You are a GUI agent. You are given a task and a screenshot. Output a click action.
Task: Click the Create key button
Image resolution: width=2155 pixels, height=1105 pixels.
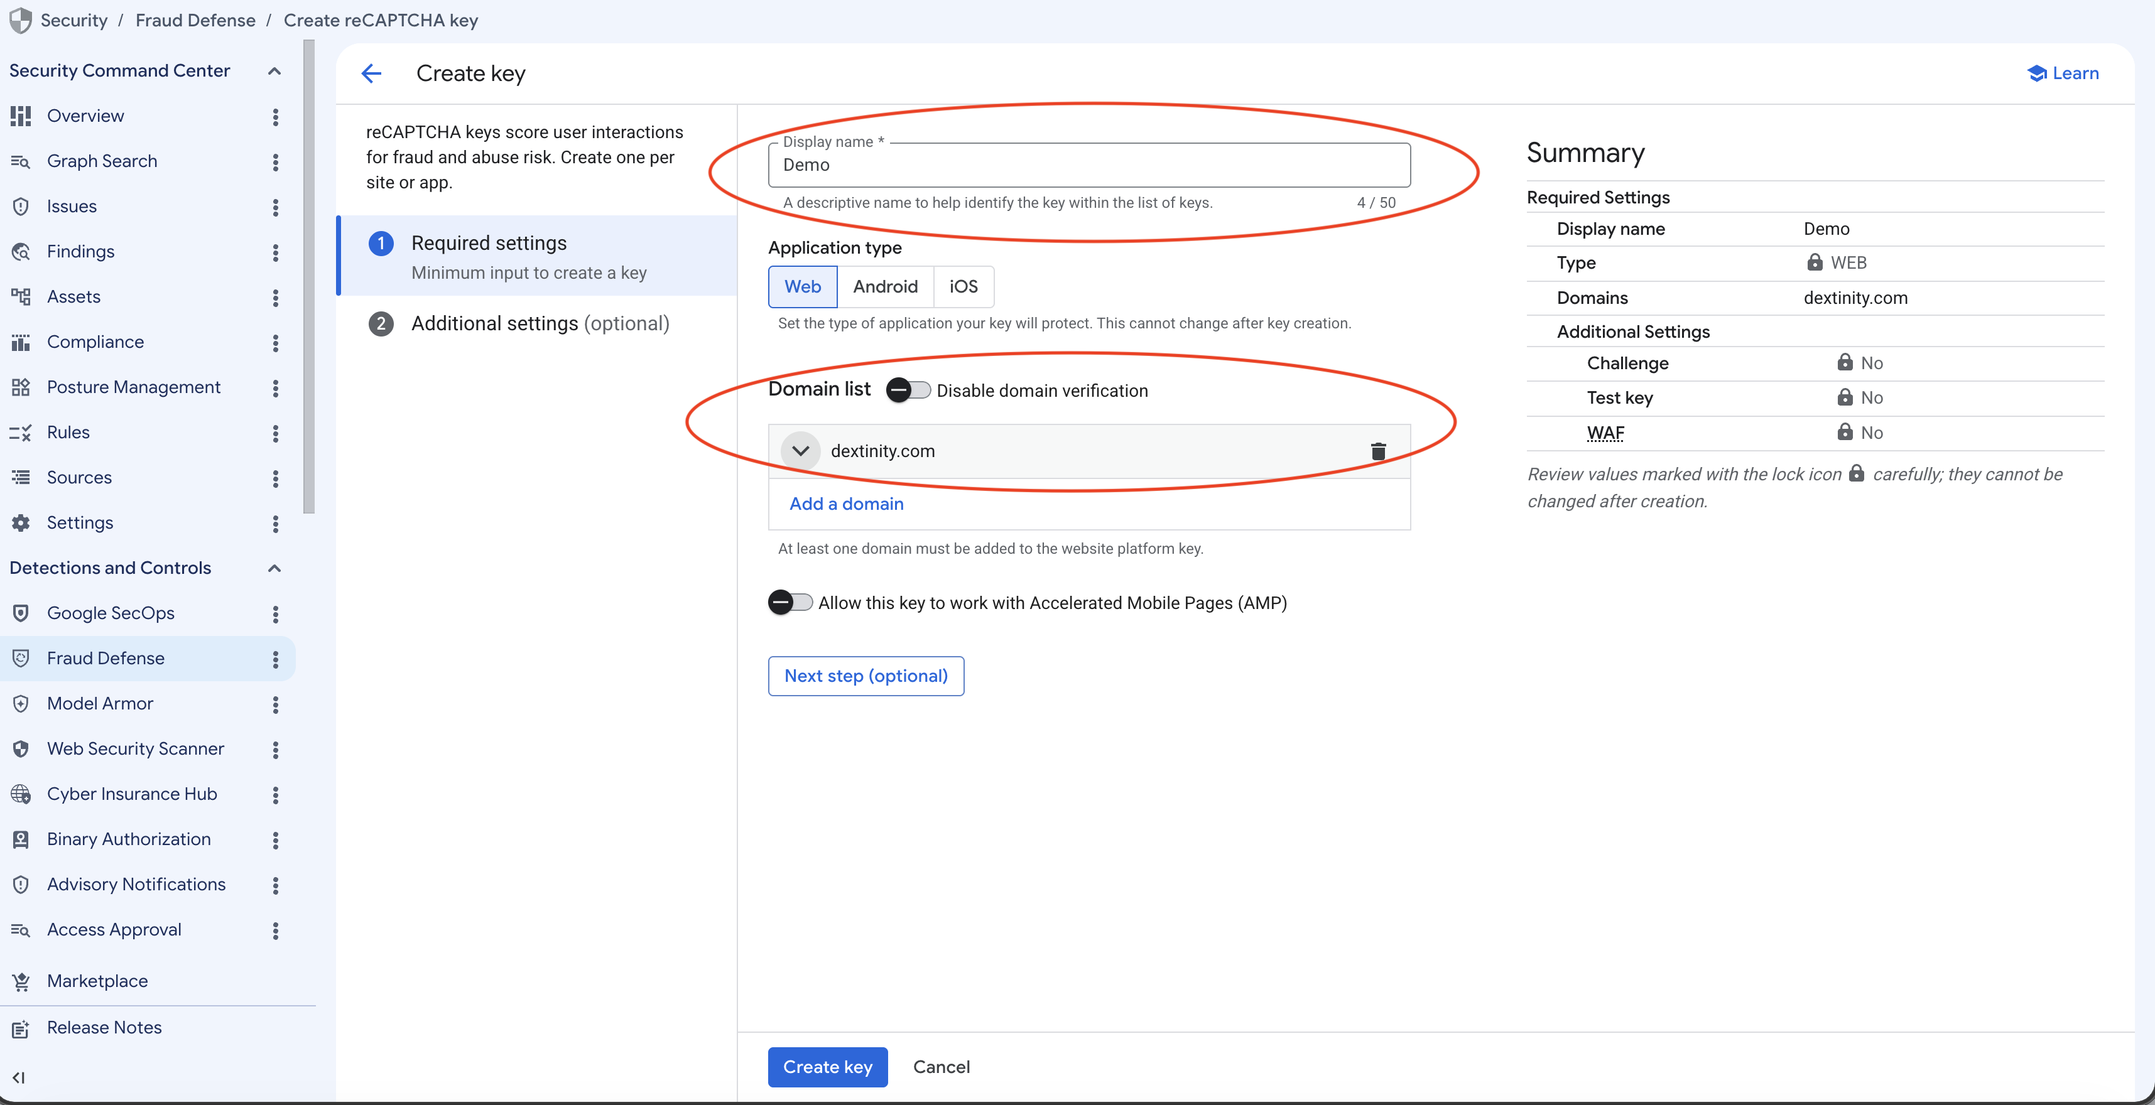pyautogui.click(x=827, y=1067)
